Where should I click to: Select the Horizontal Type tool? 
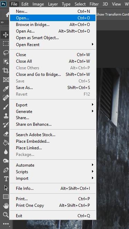(6, 179)
